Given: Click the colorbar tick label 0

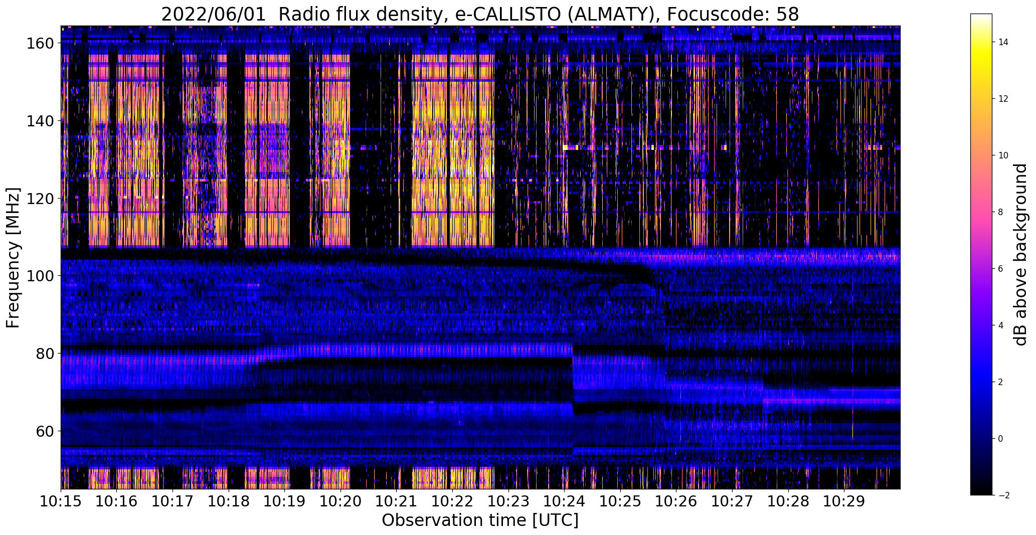Looking at the screenshot, I should [x=1000, y=439].
